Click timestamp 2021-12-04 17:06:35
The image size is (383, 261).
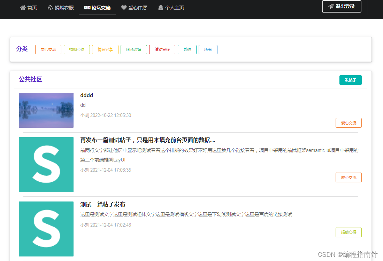click(x=111, y=170)
